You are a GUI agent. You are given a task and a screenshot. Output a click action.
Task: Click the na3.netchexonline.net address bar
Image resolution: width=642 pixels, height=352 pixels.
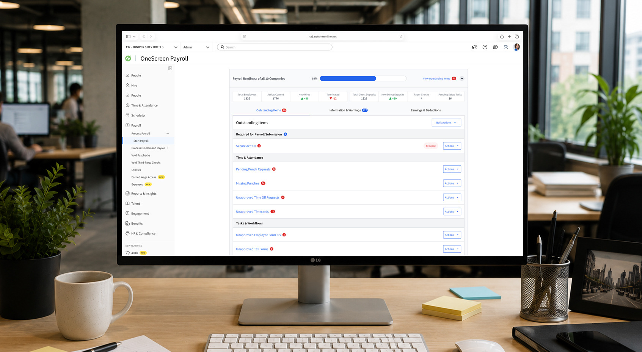322,37
